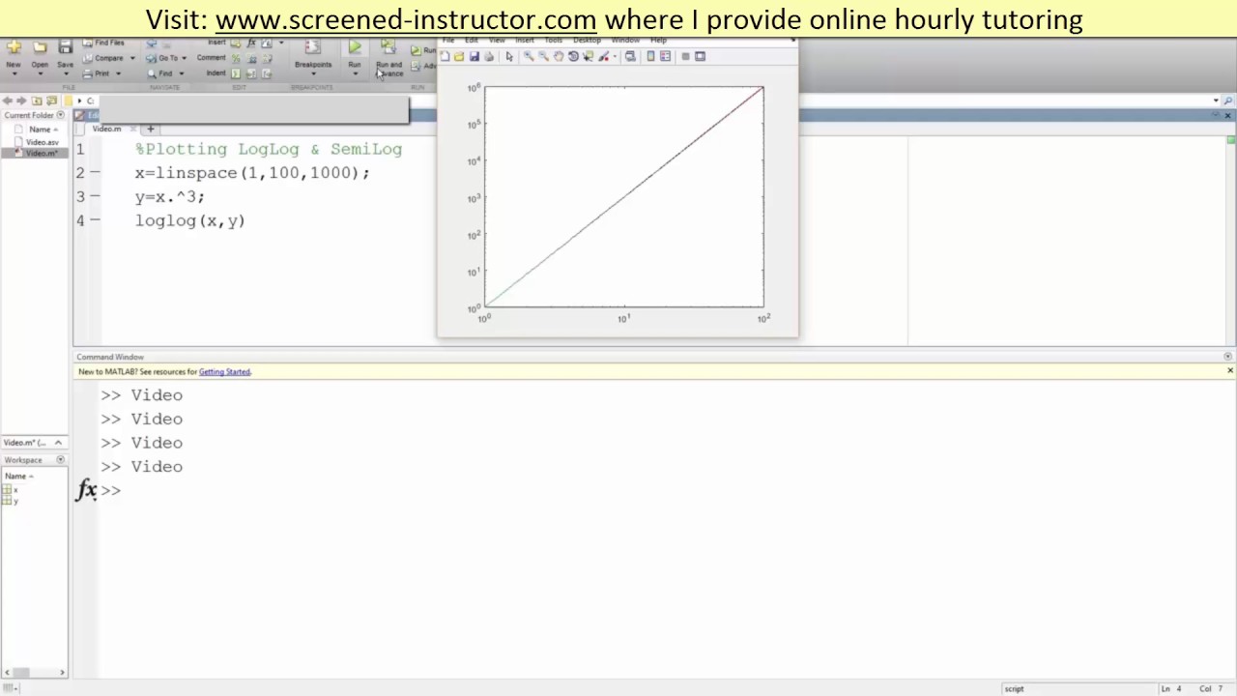Viewport: 1237px width, 696px height.
Task: Click figure Open File icon
Action: tap(459, 56)
